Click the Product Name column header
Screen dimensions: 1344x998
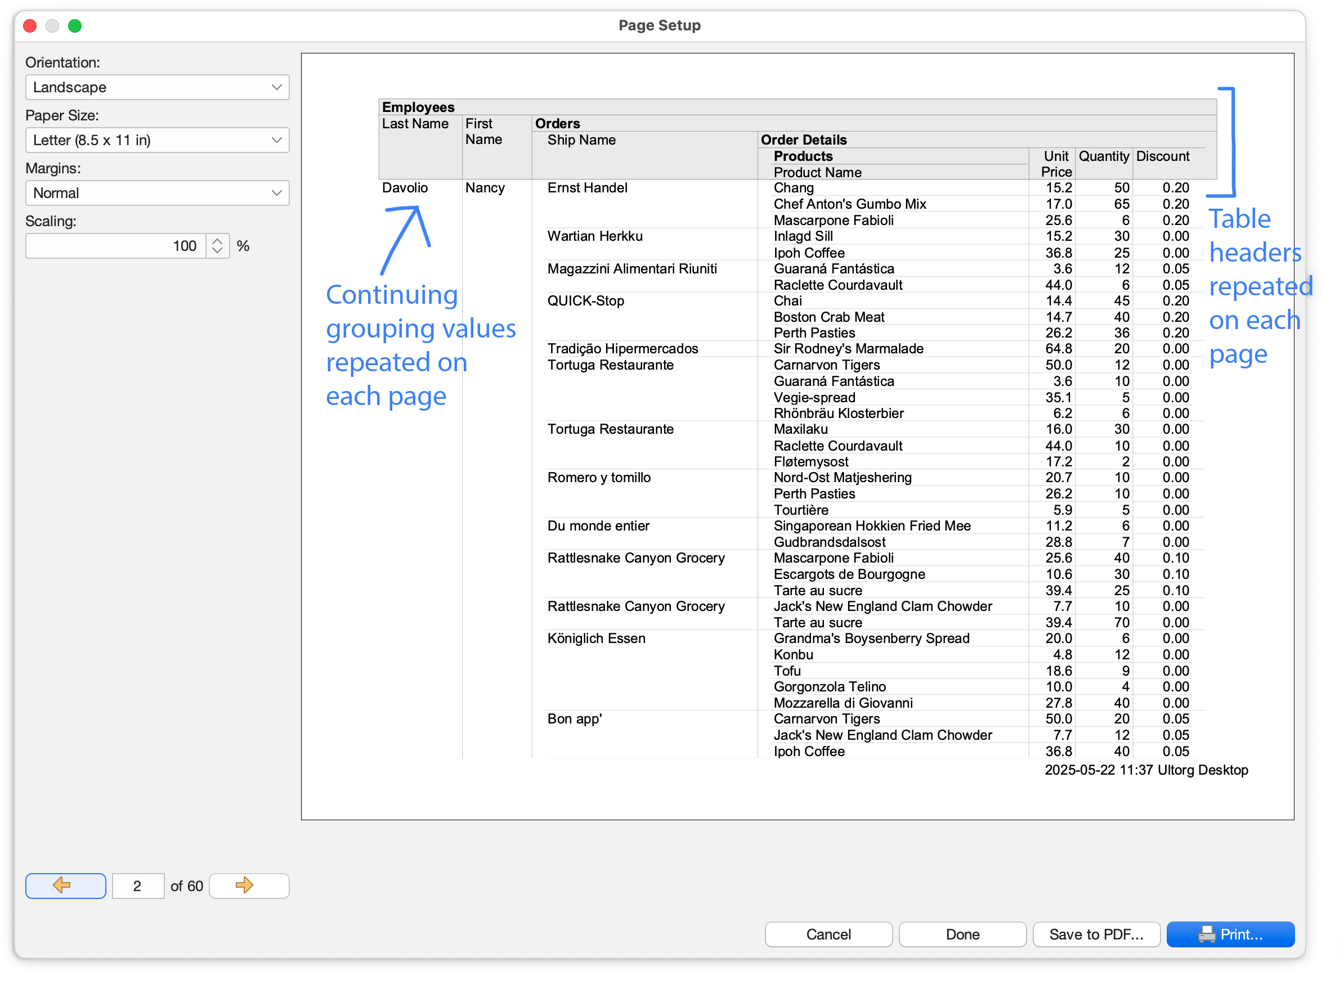pyautogui.click(x=818, y=172)
